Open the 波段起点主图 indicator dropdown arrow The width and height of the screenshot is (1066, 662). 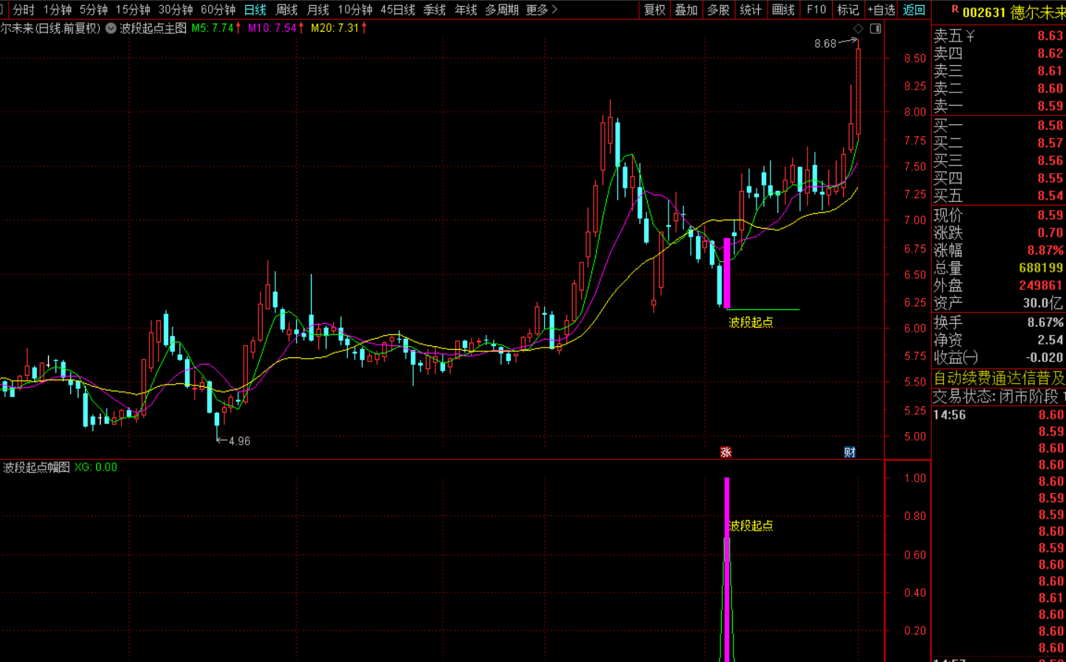pos(111,28)
